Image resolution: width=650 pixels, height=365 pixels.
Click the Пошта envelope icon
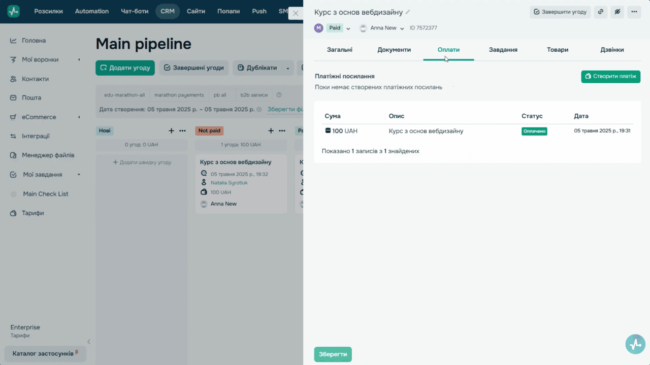pyautogui.click(x=14, y=97)
